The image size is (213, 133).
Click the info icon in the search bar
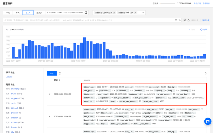coord(176,20)
